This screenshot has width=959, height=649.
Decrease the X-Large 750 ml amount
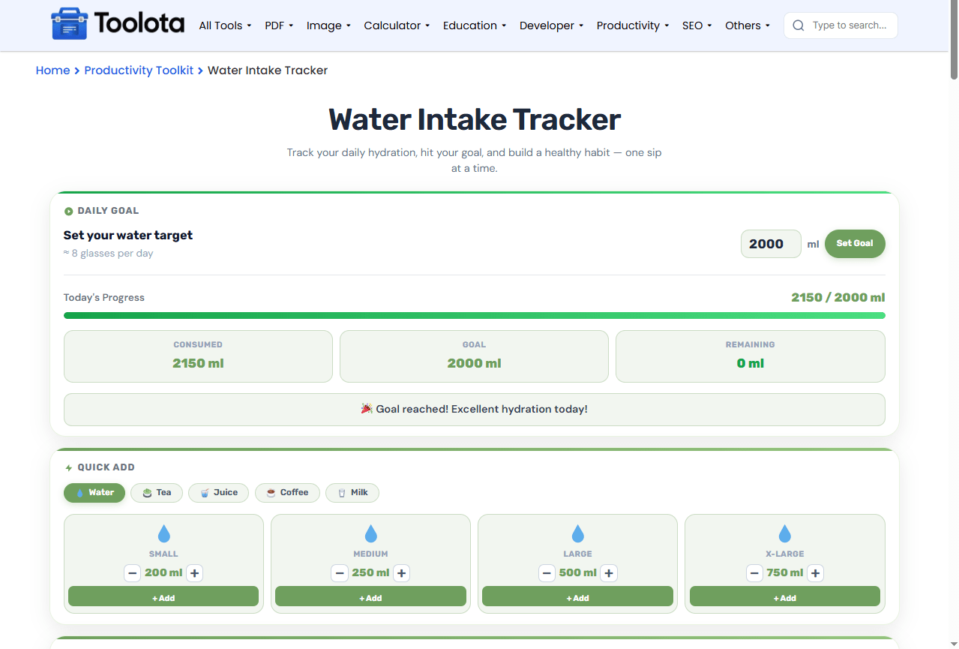point(754,573)
